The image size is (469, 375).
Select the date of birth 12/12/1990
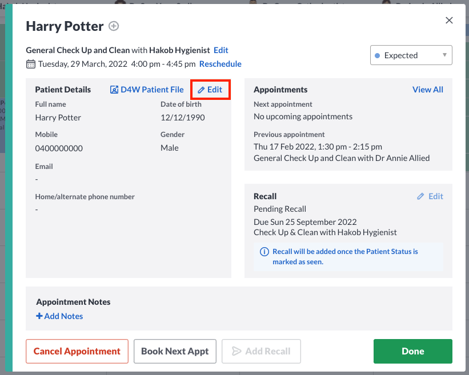[182, 118]
